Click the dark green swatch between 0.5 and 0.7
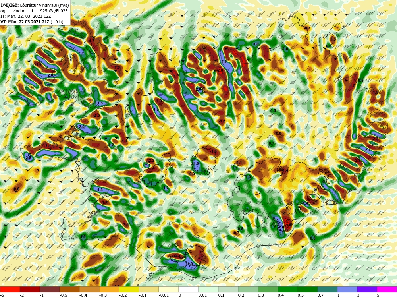Image resolution: width=397 pixels, height=298 pixels. point(308,289)
